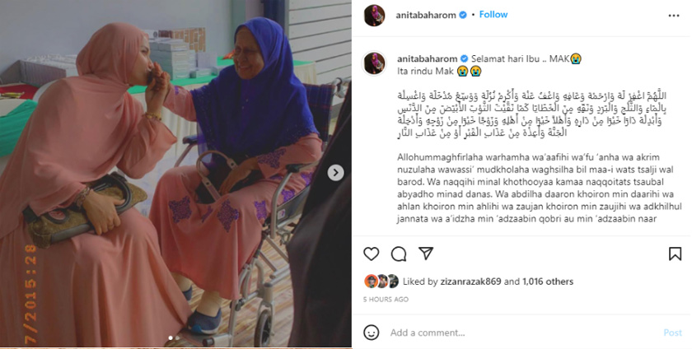Open 5 hours ago timestamp link
The height and width of the screenshot is (349, 692).
386,299
